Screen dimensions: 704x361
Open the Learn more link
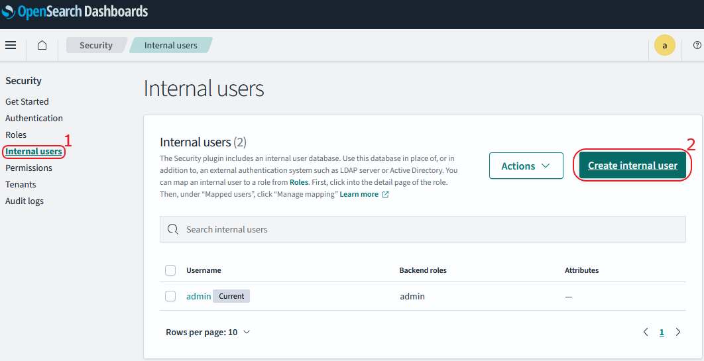pyautogui.click(x=359, y=195)
